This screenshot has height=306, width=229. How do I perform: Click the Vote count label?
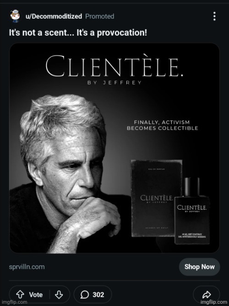[x=36, y=295]
